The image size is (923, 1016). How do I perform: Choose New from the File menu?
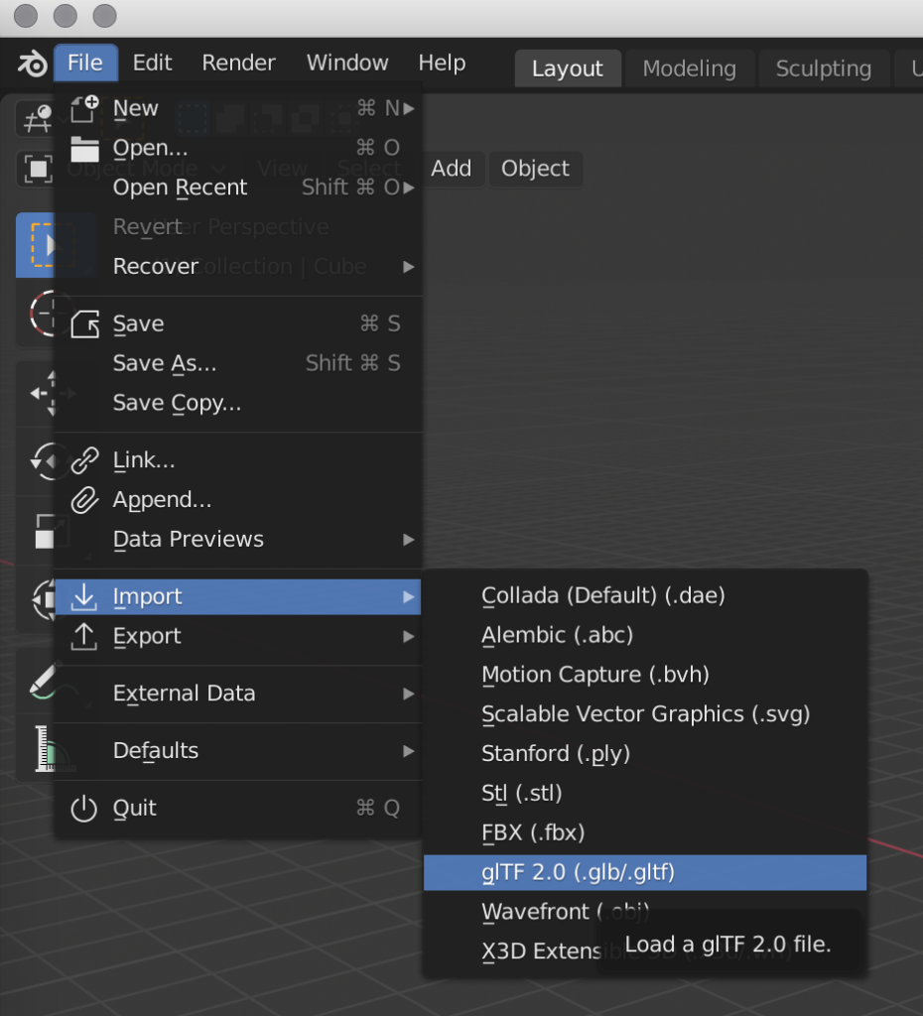point(238,108)
